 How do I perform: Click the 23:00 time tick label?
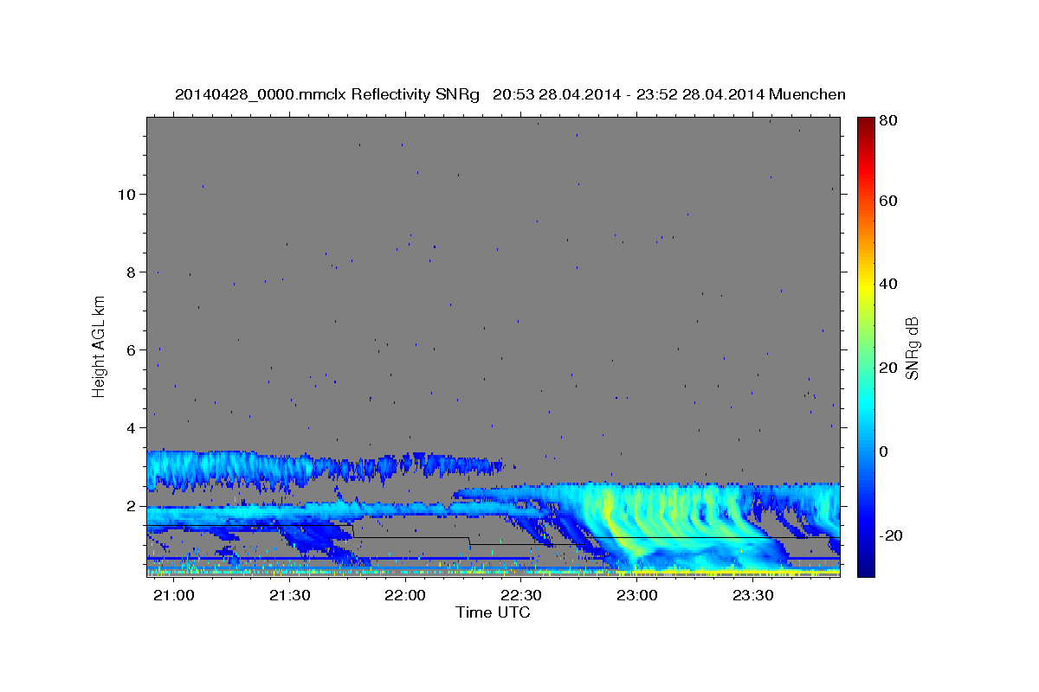[637, 596]
